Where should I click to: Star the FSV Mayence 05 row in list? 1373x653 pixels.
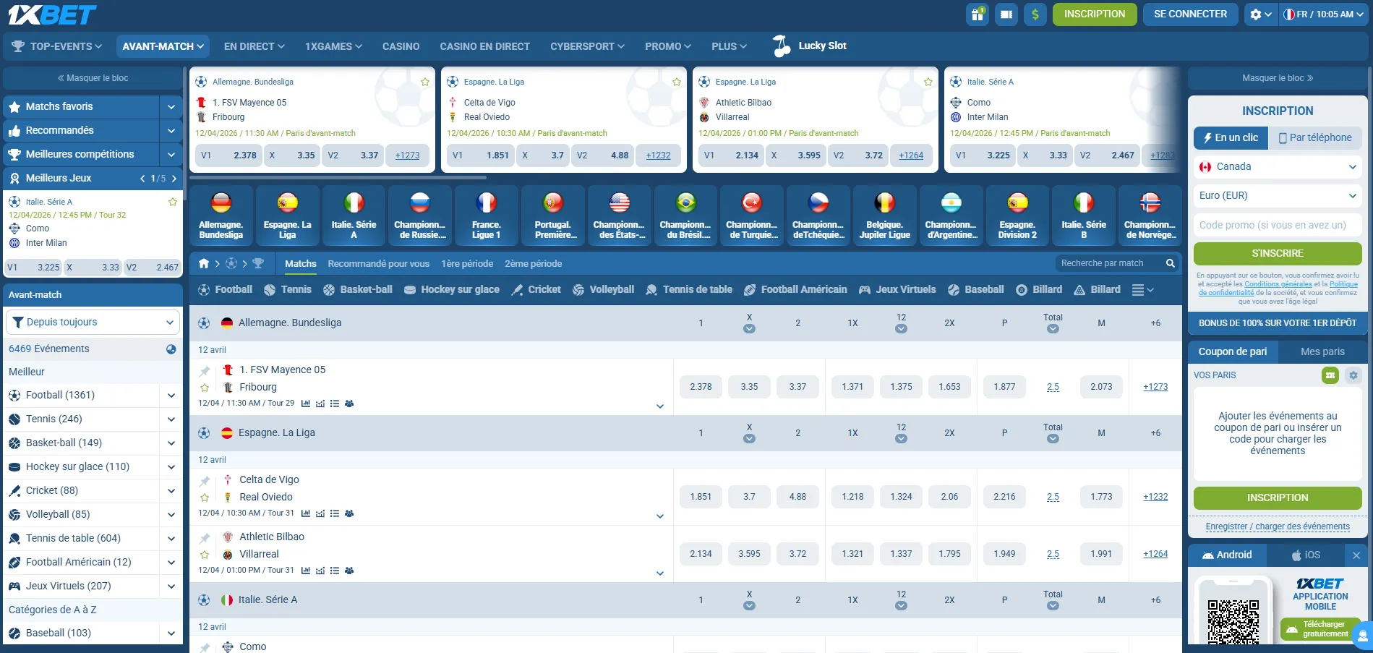coord(205,388)
